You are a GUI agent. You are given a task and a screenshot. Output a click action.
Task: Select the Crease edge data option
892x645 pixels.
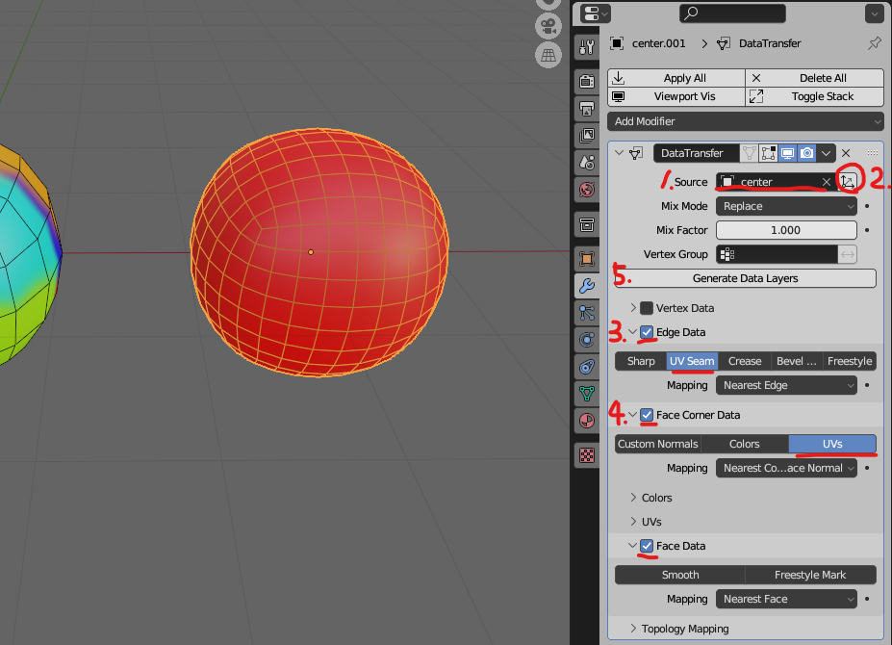(745, 361)
